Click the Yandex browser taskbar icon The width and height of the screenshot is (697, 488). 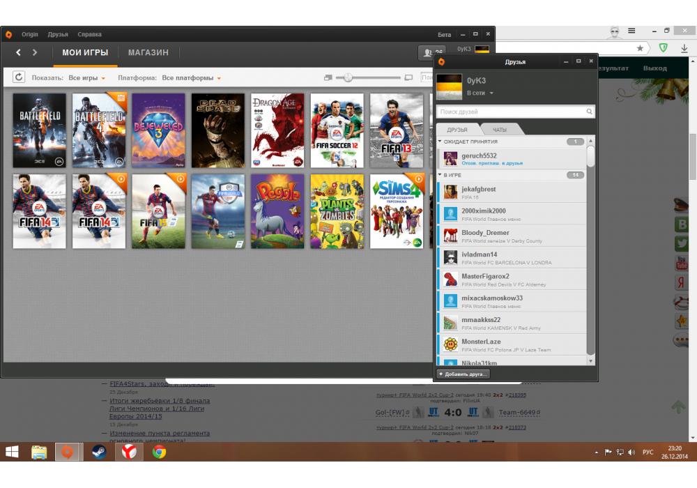[129, 452]
